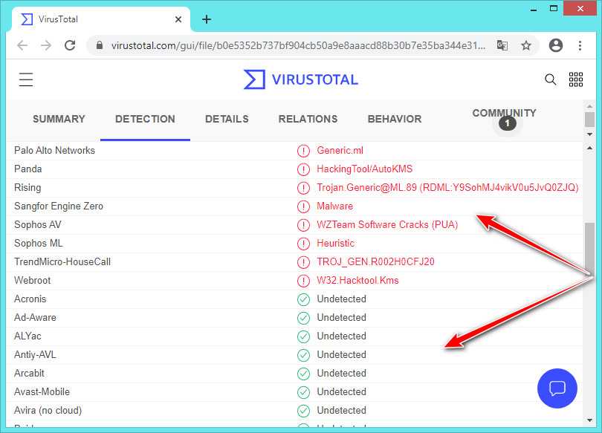Click scroll down arrow at page bottom
Viewport: 602px width, 433px height.
tap(589, 420)
